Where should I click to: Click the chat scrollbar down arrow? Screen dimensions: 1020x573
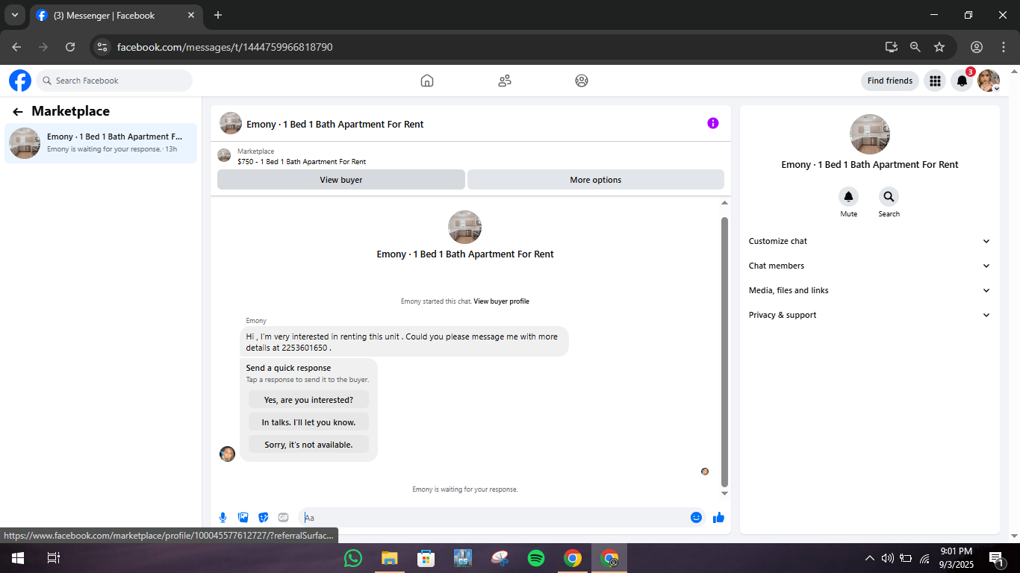tap(724, 494)
